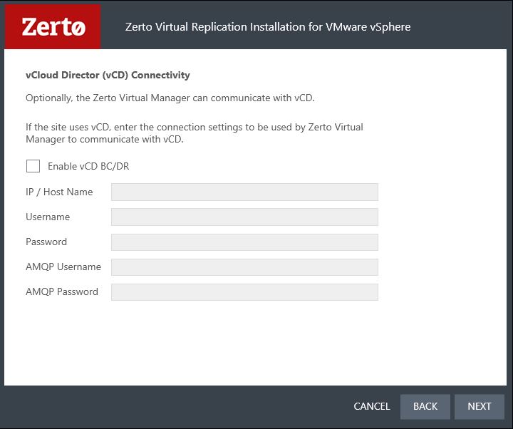This screenshot has height=429, width=513.
Task: Click the Password input field
Action: (244, 242)
